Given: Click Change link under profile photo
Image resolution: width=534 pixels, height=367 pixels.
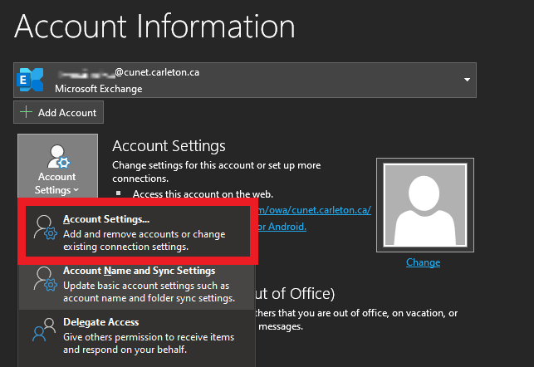Looking at the screenshot, I should pos(423,262).
